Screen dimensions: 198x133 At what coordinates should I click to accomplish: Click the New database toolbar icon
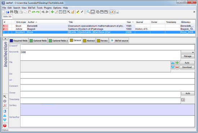(4, 12)
